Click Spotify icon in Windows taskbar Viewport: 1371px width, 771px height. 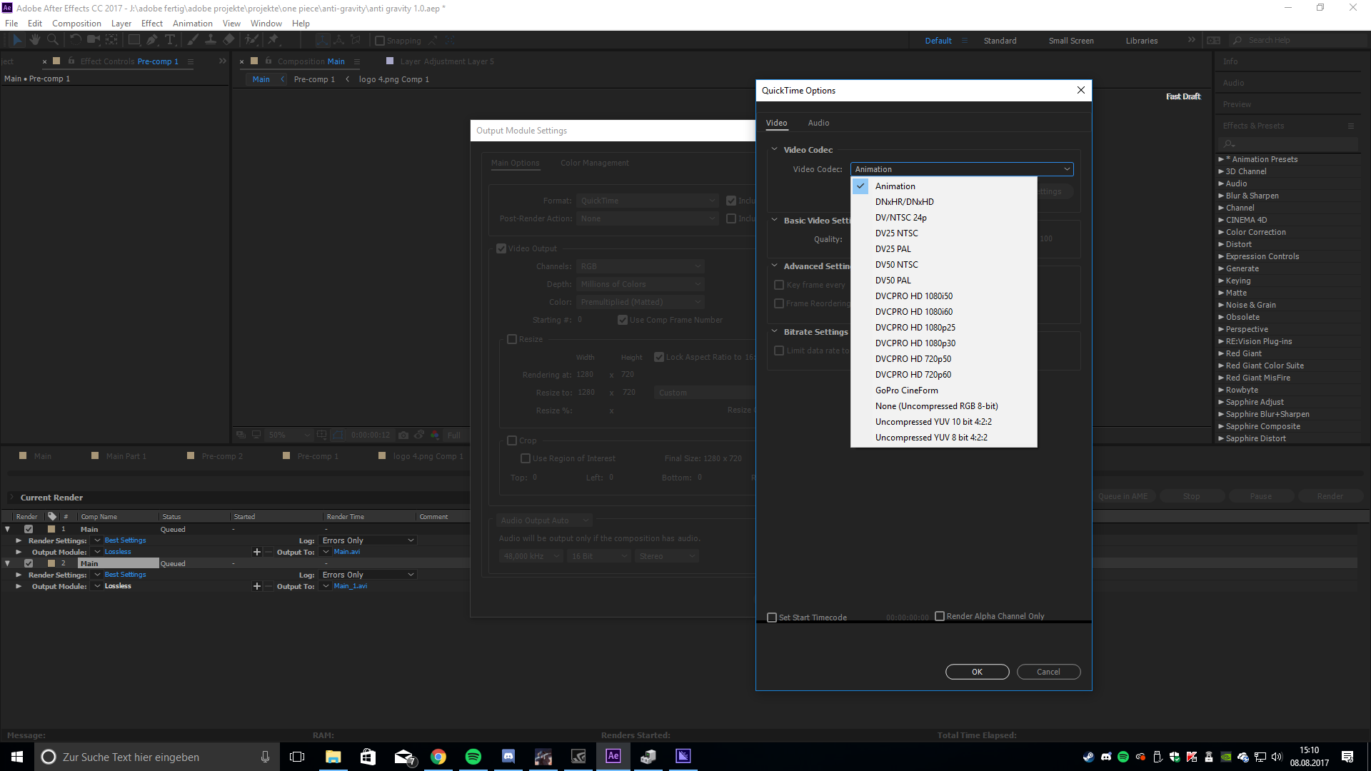point(473,756)
